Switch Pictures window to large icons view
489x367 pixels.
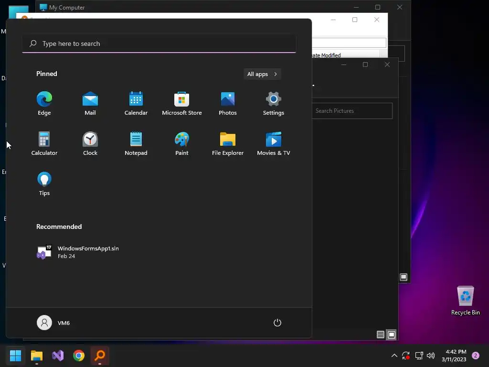coord(392,335)
